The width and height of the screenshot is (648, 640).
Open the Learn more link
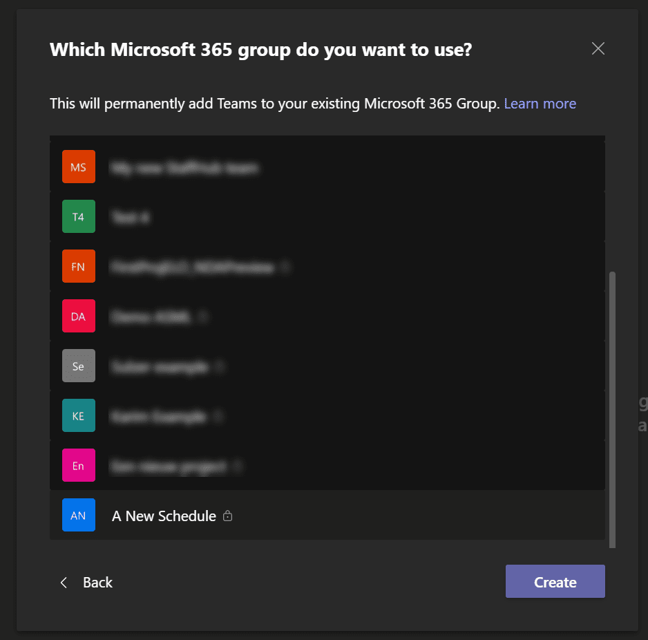540,104
